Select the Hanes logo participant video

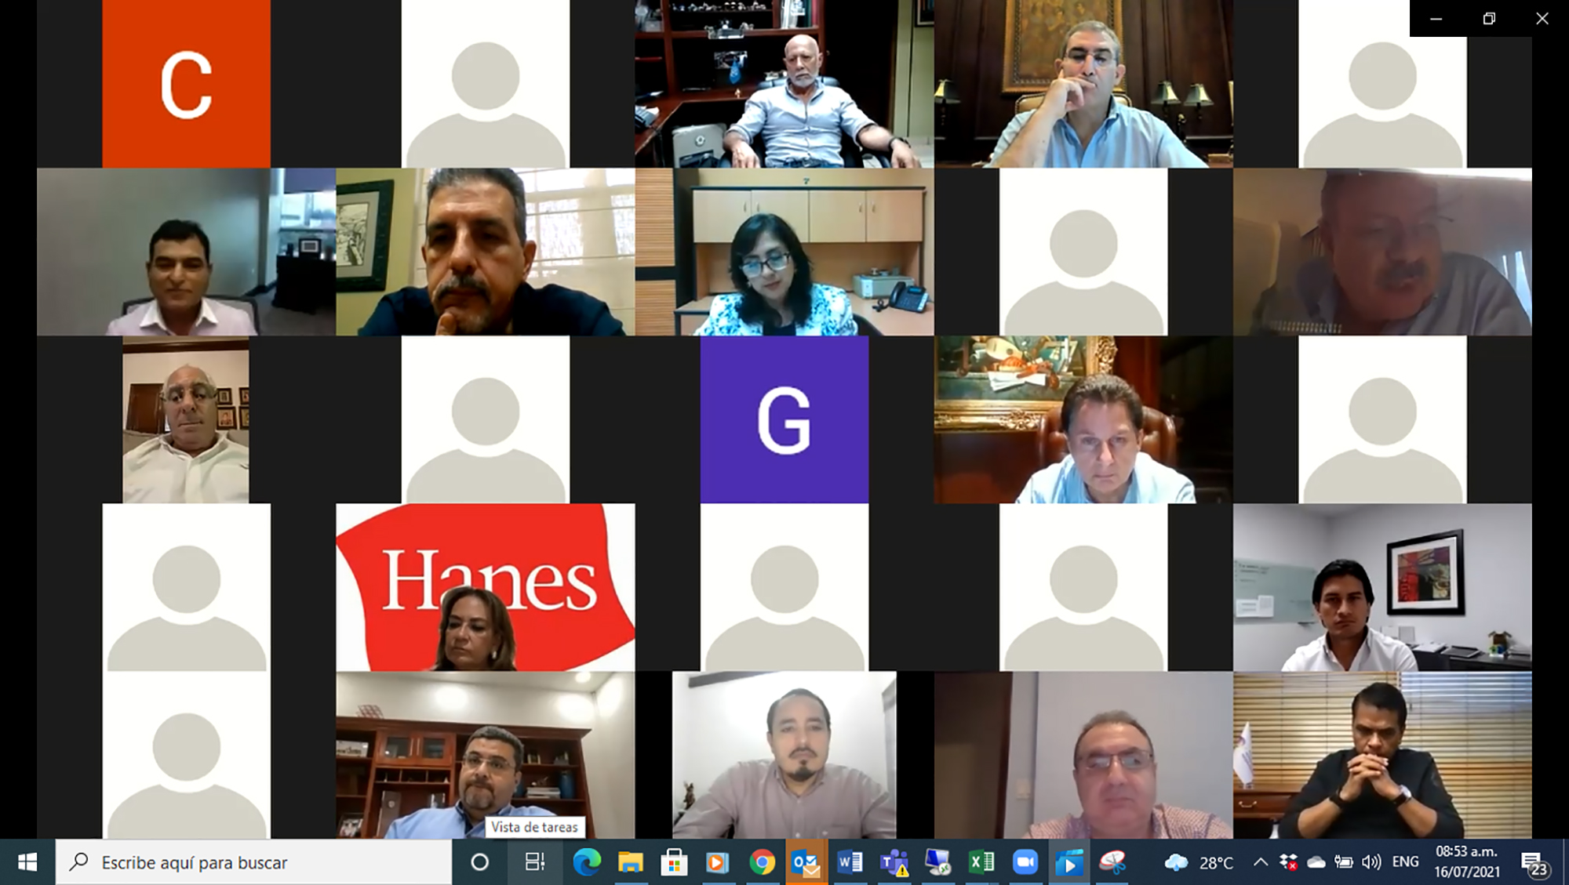pos(486,587)
